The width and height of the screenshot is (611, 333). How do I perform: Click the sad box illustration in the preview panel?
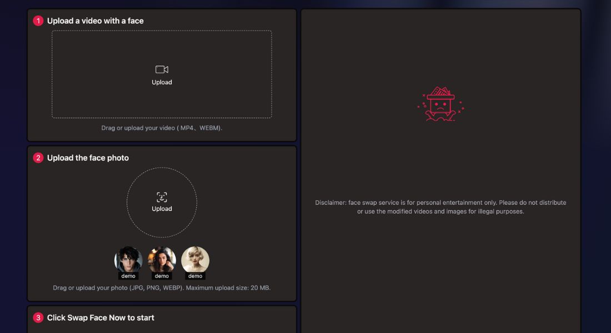[440, 104]
